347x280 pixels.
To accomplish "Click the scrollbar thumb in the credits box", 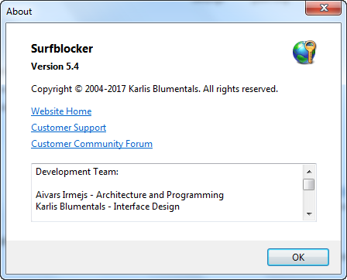I will 309,184.
